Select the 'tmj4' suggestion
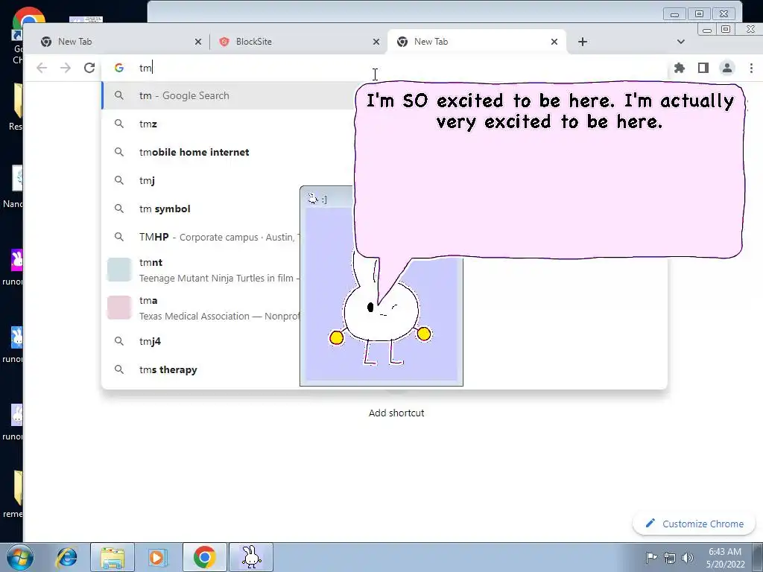This screenshot has width=763, height=572. pos(200,341)
